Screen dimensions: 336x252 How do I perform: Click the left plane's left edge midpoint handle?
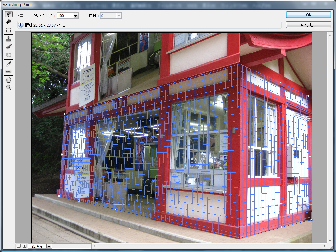[62, 154]
